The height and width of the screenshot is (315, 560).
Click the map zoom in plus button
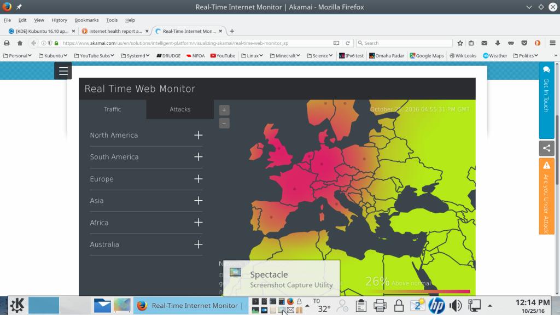point(224,110)
